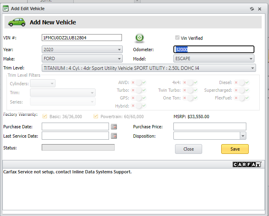Click the Close button

(188, 149)
